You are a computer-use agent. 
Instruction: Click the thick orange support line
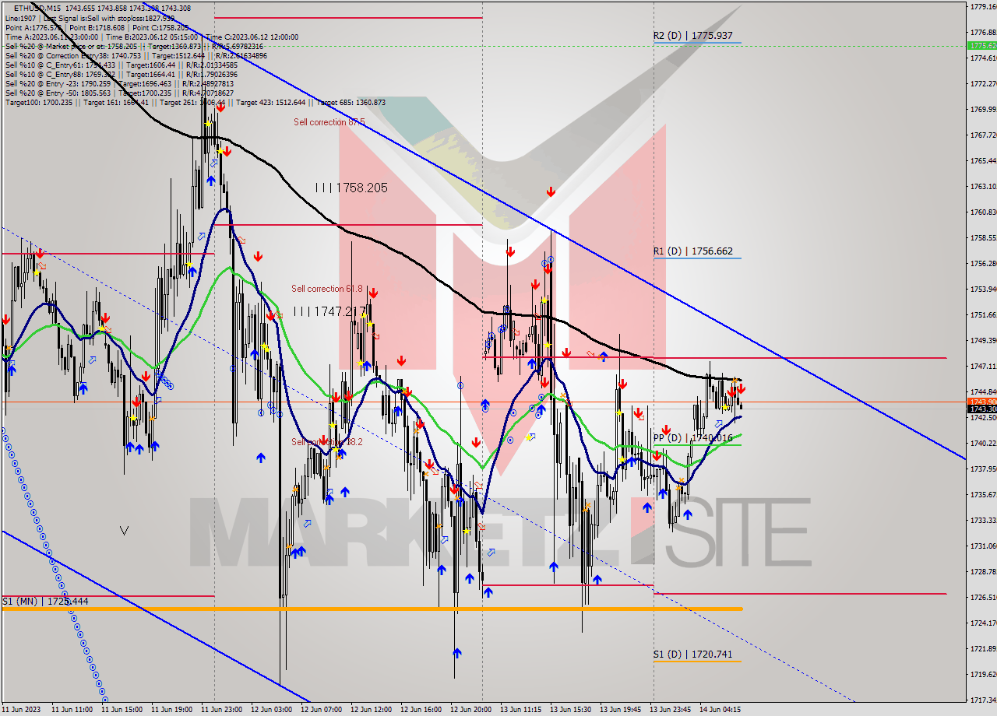tap(372, 609)
